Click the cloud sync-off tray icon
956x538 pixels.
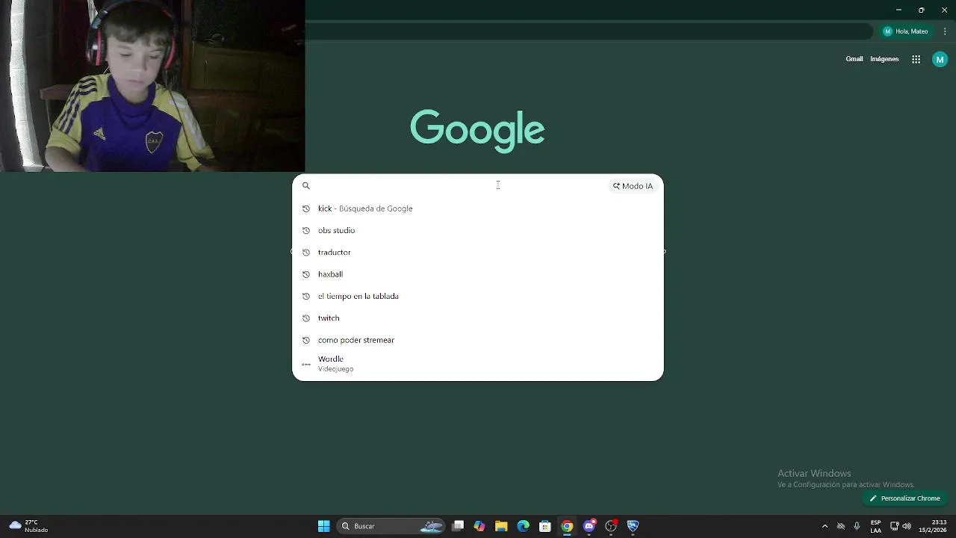coord(840,526)
